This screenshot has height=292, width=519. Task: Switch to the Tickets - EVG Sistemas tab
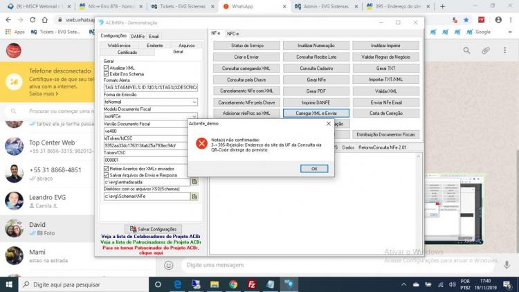click(x=182, y=6)
